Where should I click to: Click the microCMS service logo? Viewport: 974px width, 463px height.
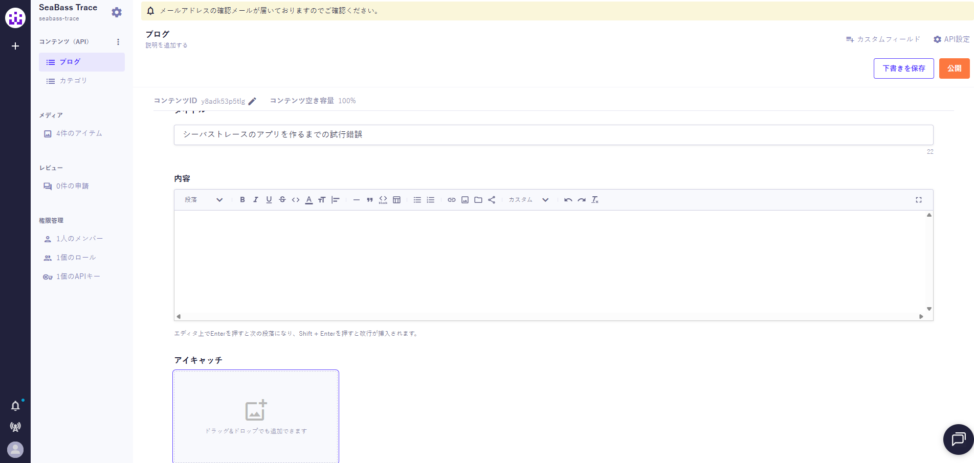pyautogui.click(x=15, y=18)
